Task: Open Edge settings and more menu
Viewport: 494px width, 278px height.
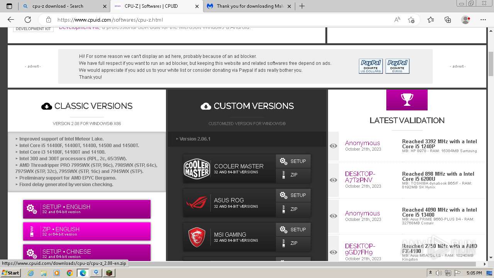Action: 483,20
